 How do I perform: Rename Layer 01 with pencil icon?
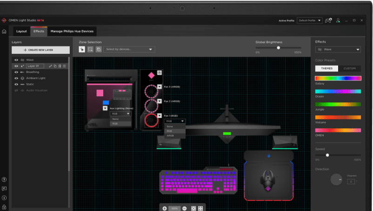[50, 66]
